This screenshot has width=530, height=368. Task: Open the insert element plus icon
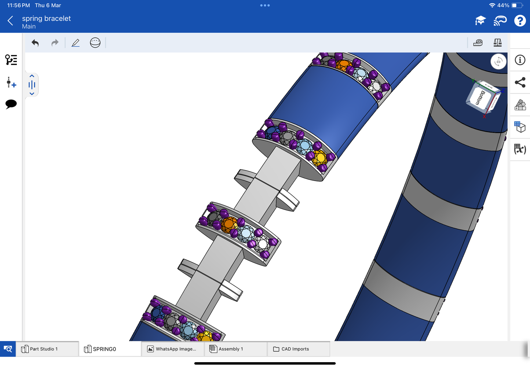[x=11, y=82]
